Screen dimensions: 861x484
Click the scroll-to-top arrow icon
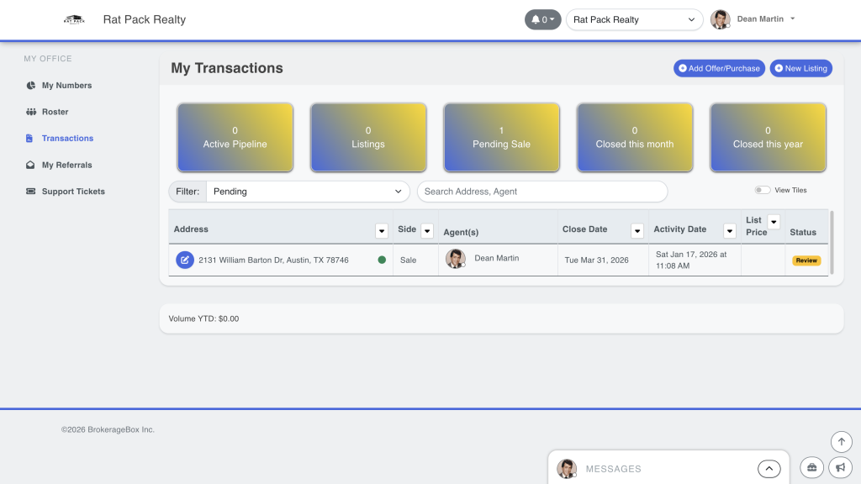[841, 441]
